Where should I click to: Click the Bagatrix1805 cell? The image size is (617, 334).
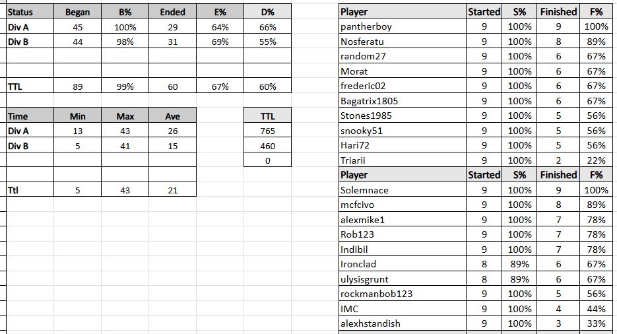(x=401, y=101)
